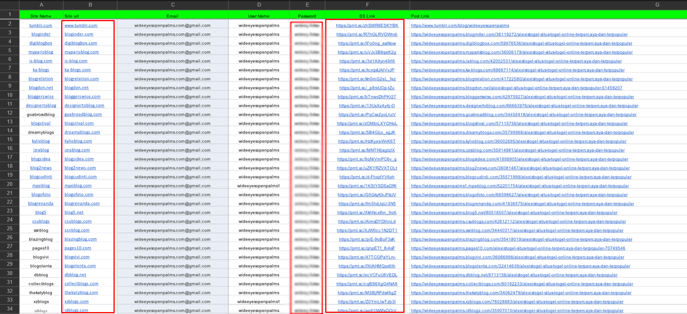
Task: Open the is-blog.com link in Site url column
Action: click(76, 61)
